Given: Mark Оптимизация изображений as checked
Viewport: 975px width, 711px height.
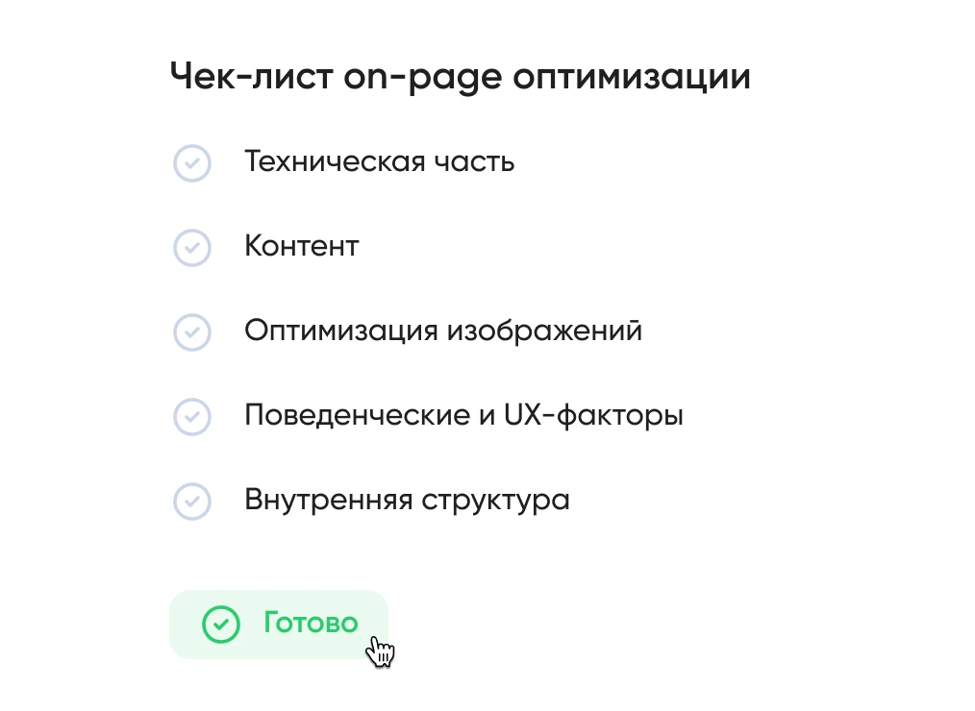Looking at the screenshot, I should point(192,332).
